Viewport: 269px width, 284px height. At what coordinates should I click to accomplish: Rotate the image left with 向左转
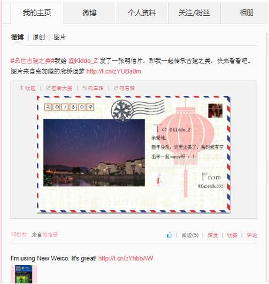tap(93, 88)
